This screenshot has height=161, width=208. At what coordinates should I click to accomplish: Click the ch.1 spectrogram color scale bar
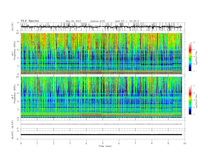190,57
